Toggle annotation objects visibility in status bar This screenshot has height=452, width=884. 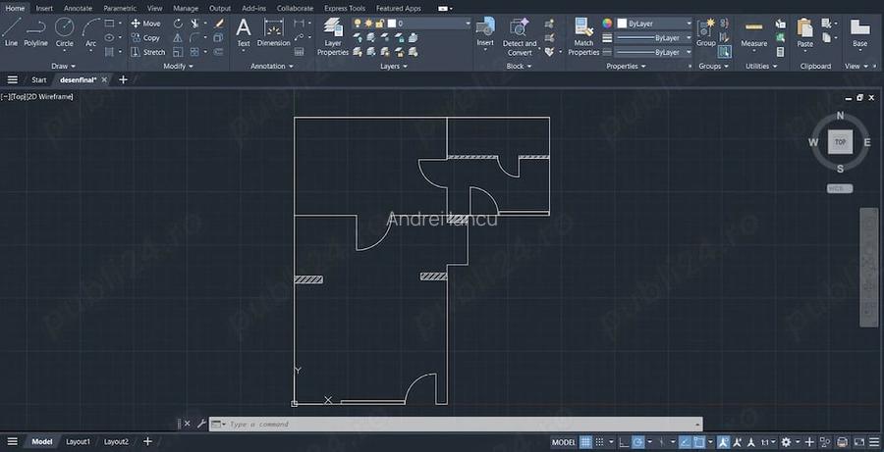click(723, 442)
